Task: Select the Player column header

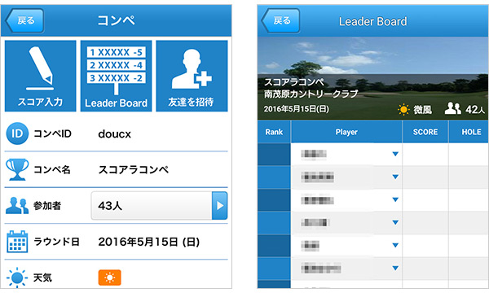Action: point(346,132)
